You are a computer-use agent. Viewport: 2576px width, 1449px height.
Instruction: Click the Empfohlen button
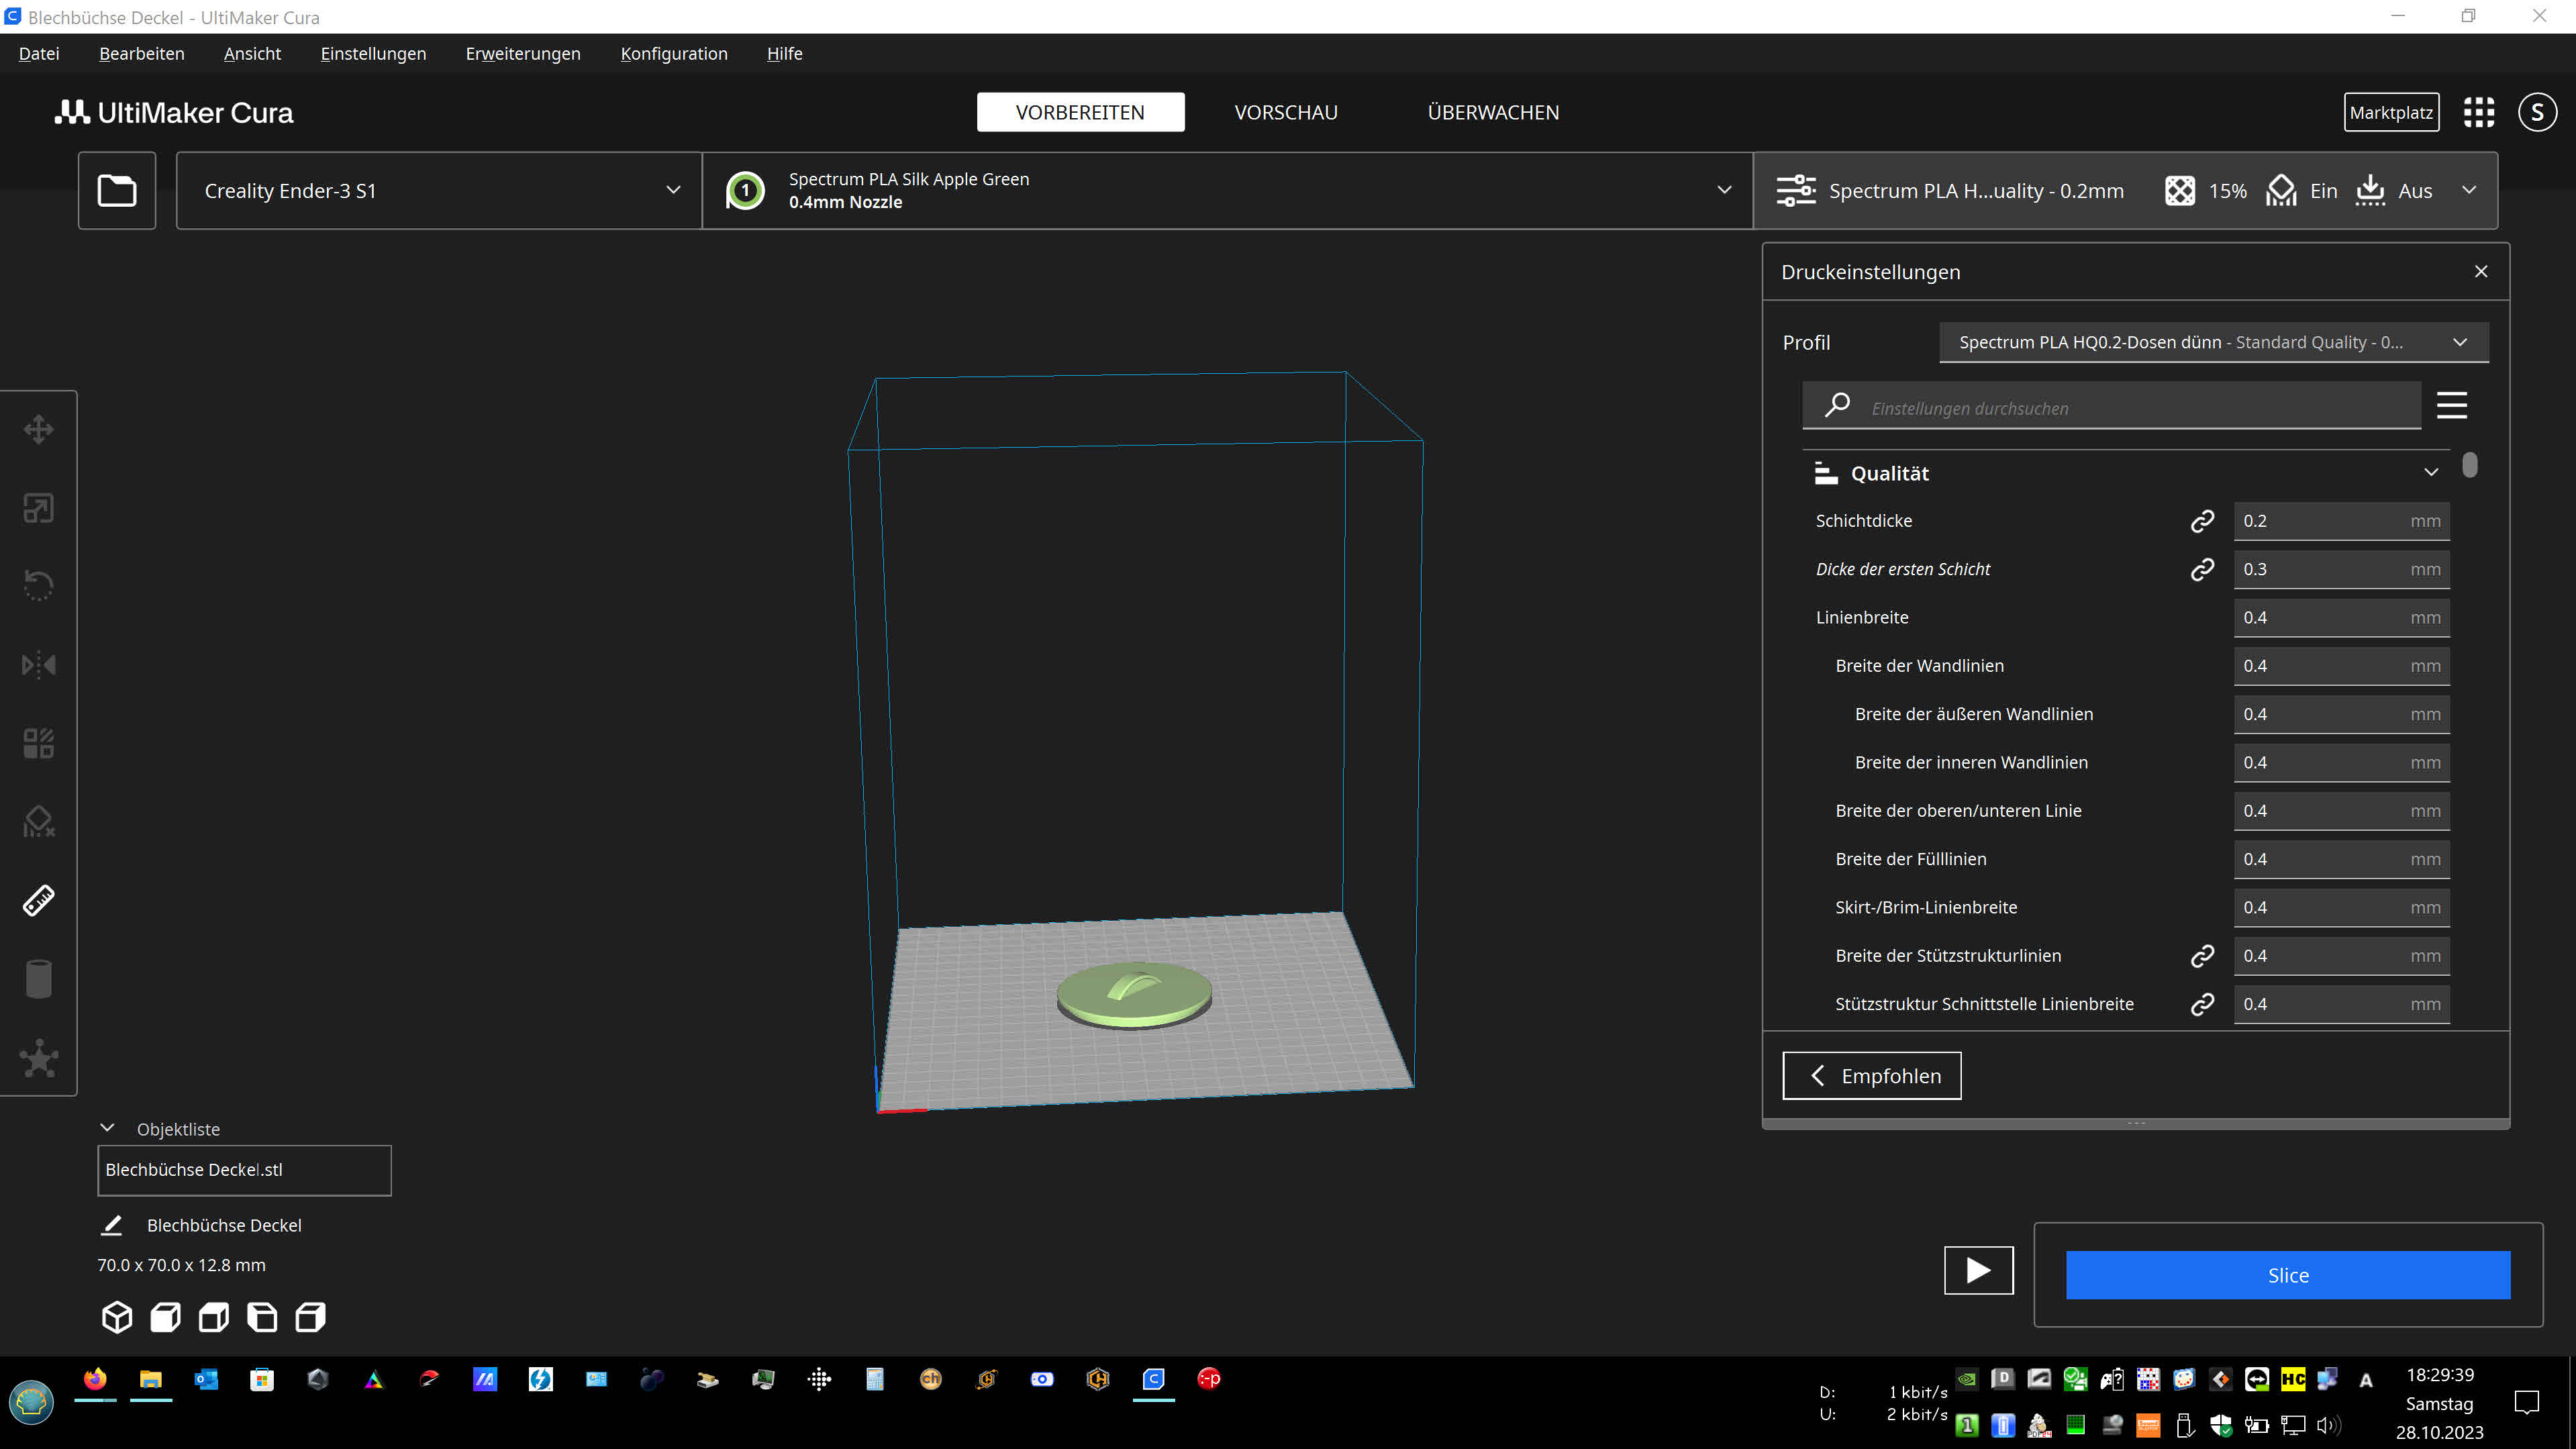1872,1076
